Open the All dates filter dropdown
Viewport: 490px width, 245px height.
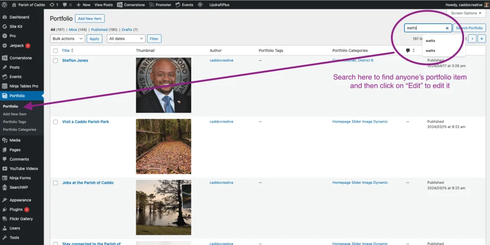126,39
